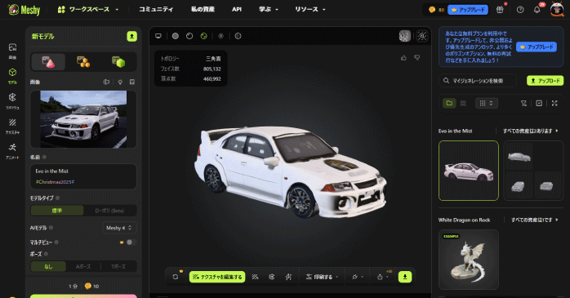Expand the 学ぶ menu
Viewport: 570px width, 298px height.
[x=269, y=10]
